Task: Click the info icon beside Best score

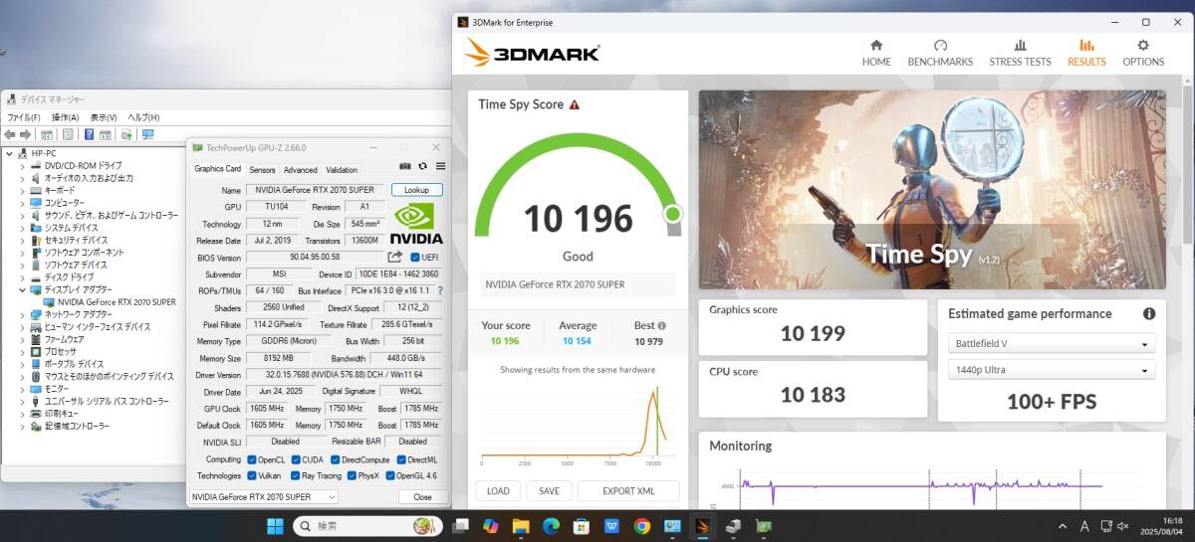Action: pyautogui.click(x=661, y=325)
